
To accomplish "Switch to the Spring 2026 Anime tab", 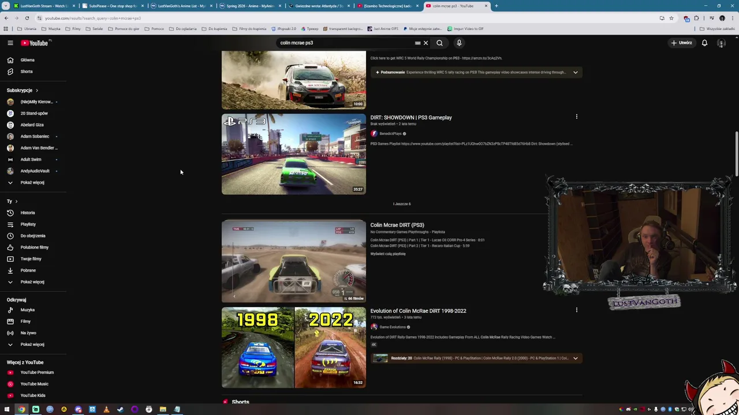I will tap(251, 6).
